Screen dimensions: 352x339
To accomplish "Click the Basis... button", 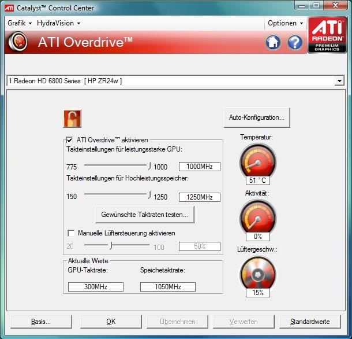I will 41,322.
